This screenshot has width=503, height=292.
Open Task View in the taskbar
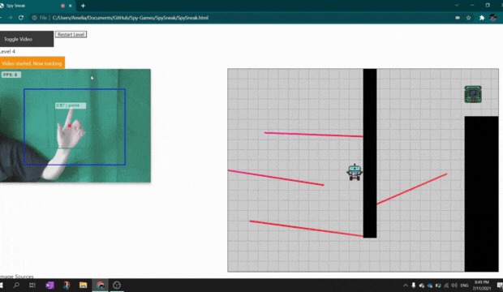[x=32, y=285]
